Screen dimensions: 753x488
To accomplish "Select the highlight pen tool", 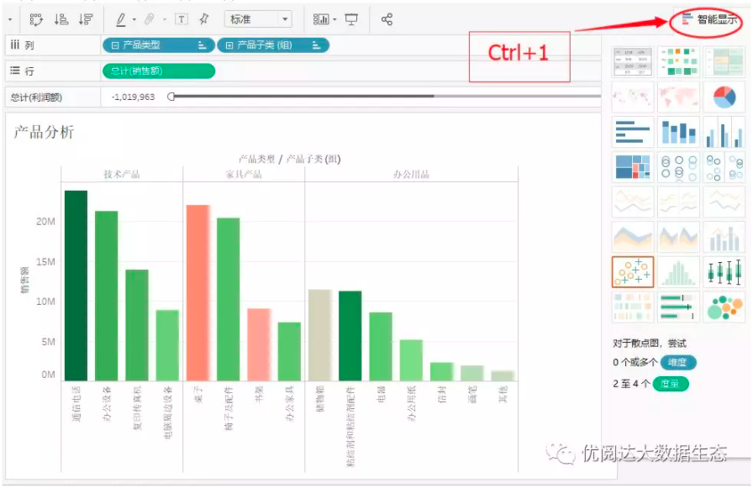I will click(121, 19).
